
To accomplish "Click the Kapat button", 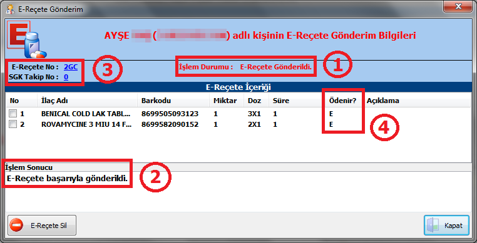I will coord(446,225).
